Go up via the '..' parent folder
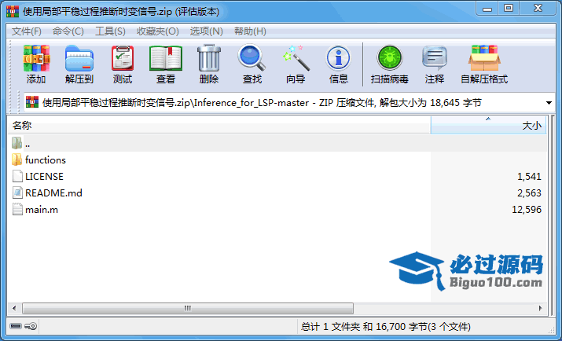Image resolution: width=562 pixels, height=341 pixels. (27, 144)
